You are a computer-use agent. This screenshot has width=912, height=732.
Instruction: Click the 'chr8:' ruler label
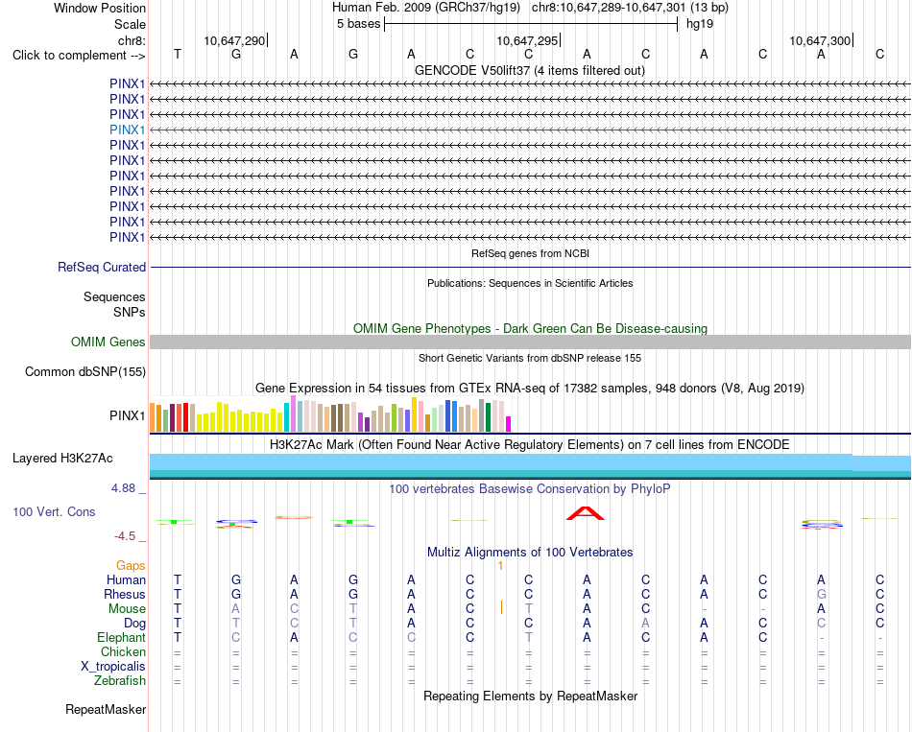[132, 40]
